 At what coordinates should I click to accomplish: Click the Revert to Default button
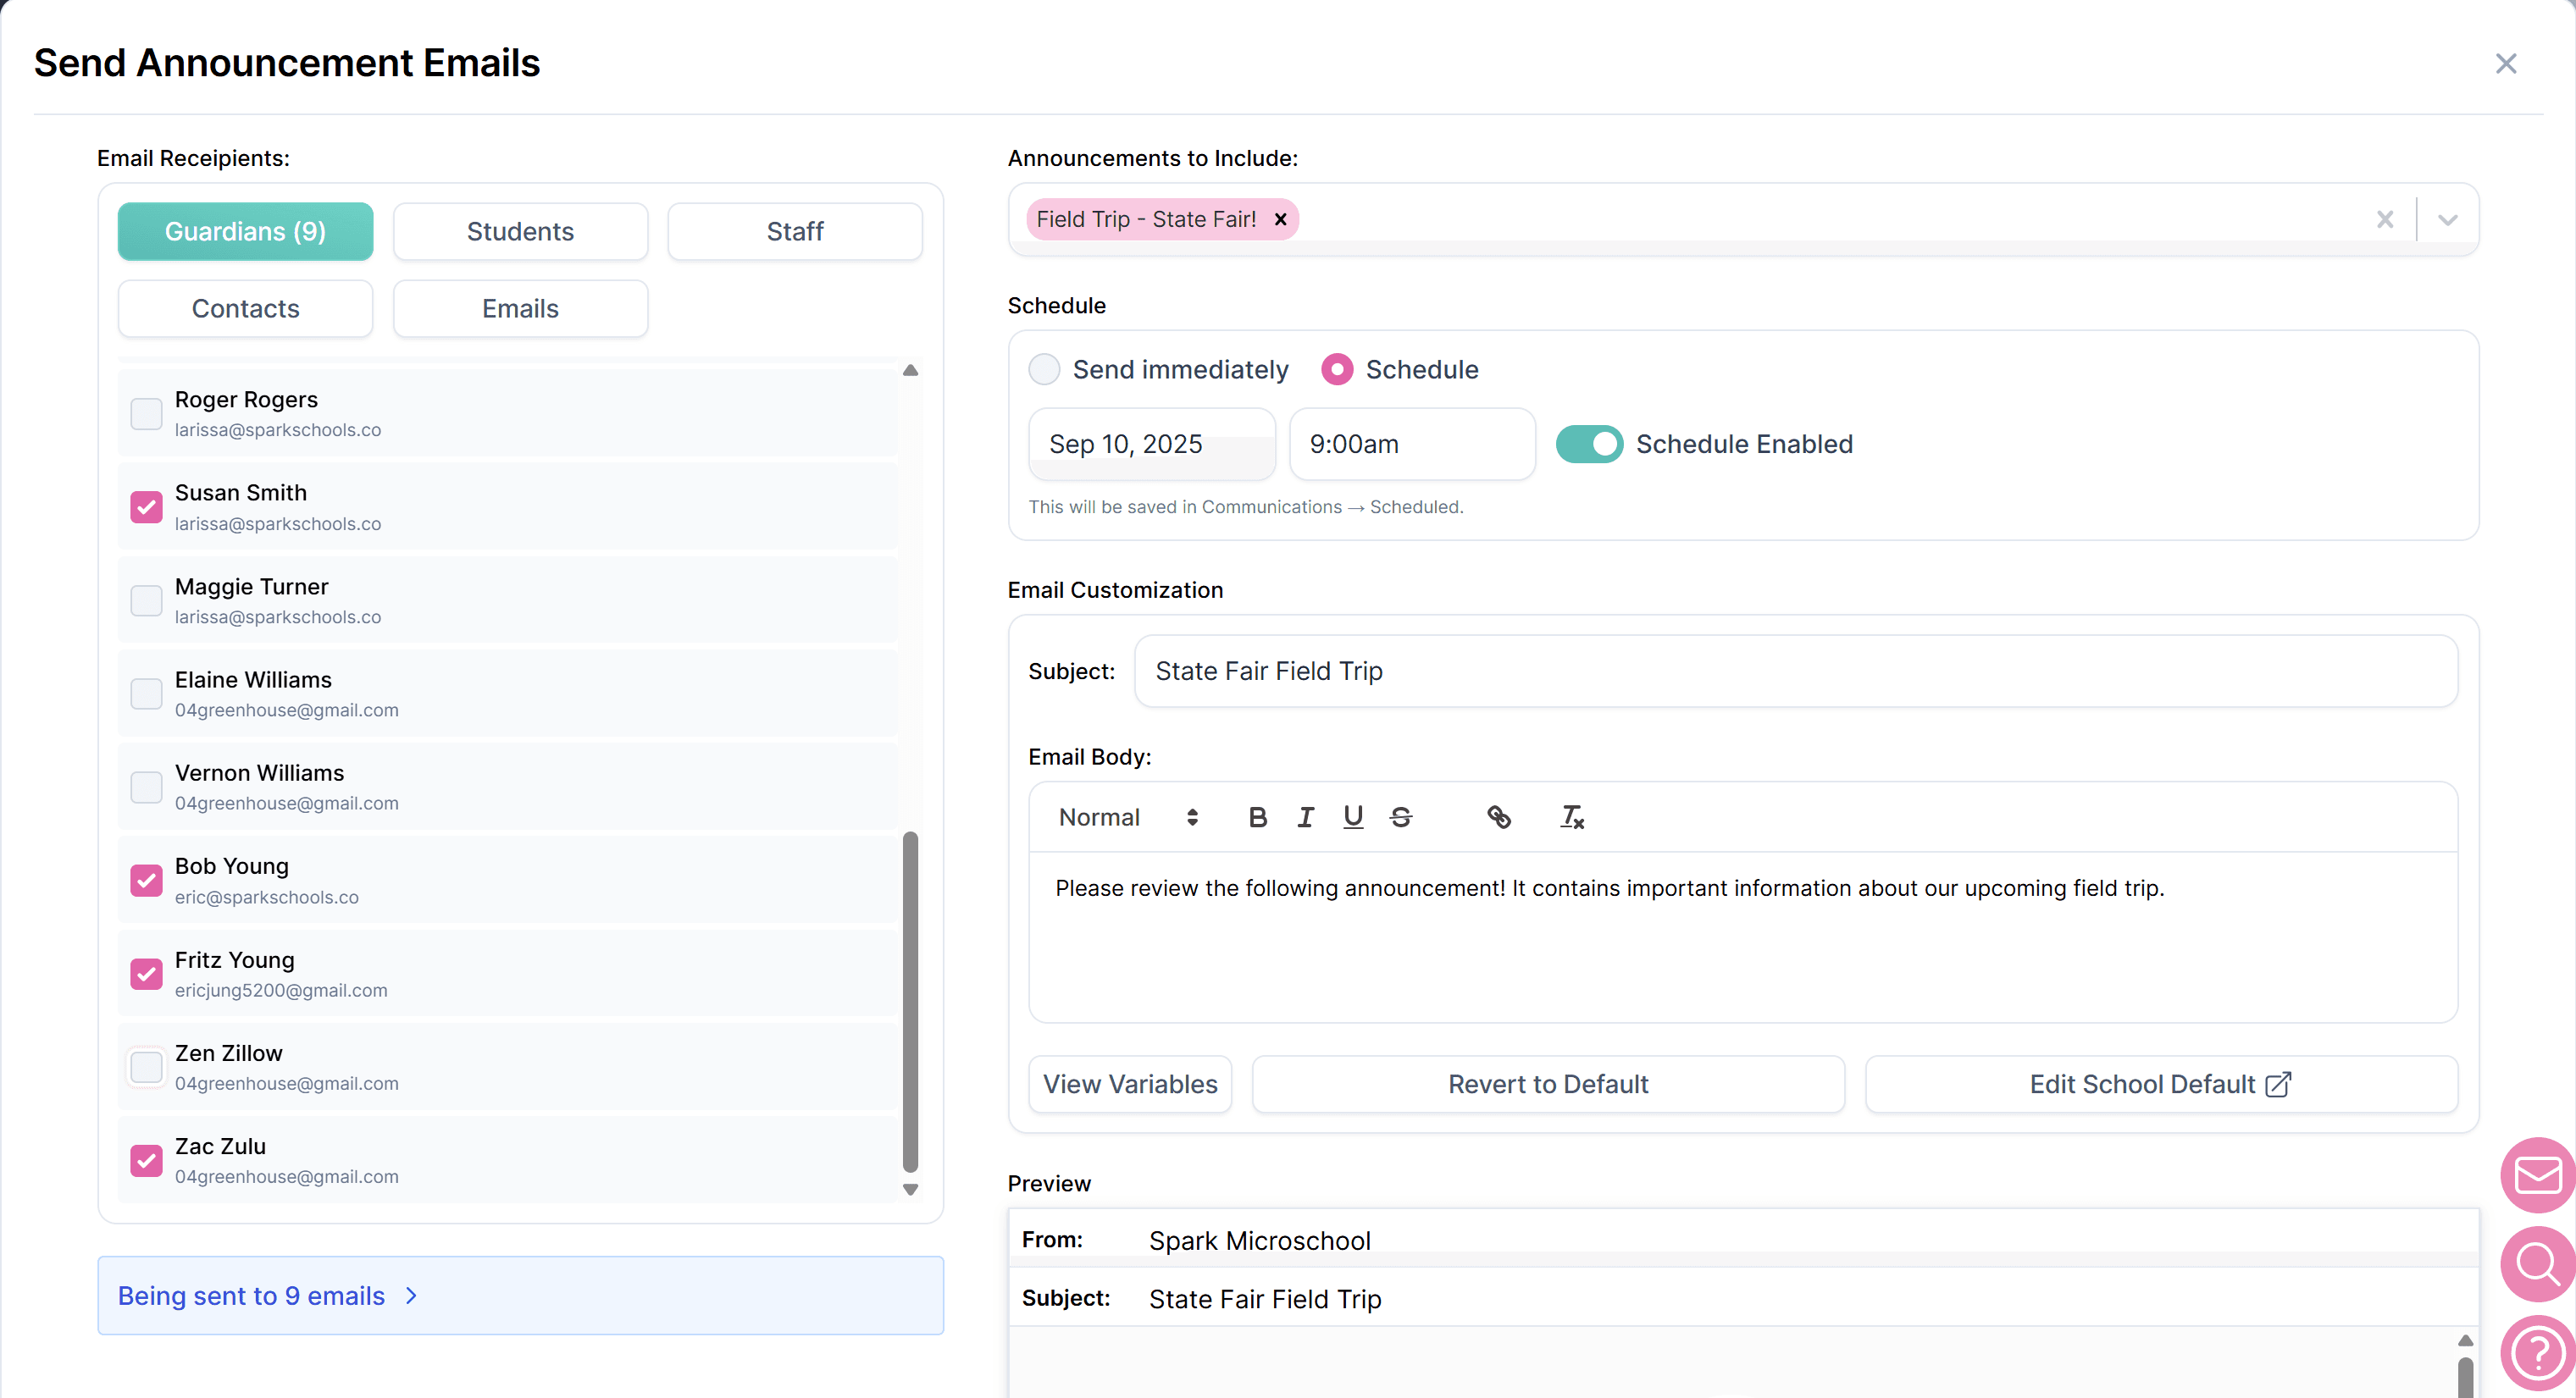(x=1547, y=1084)
